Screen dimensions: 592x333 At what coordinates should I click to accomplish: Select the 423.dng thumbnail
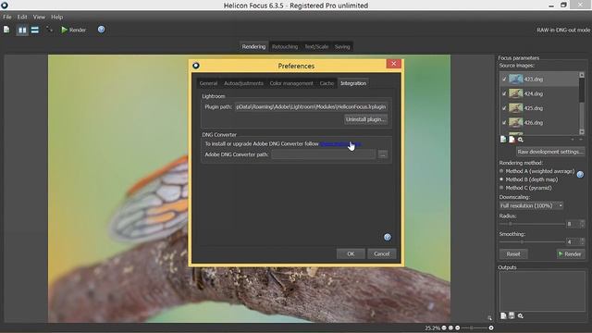pyautogui.click(x=516, y=79)
